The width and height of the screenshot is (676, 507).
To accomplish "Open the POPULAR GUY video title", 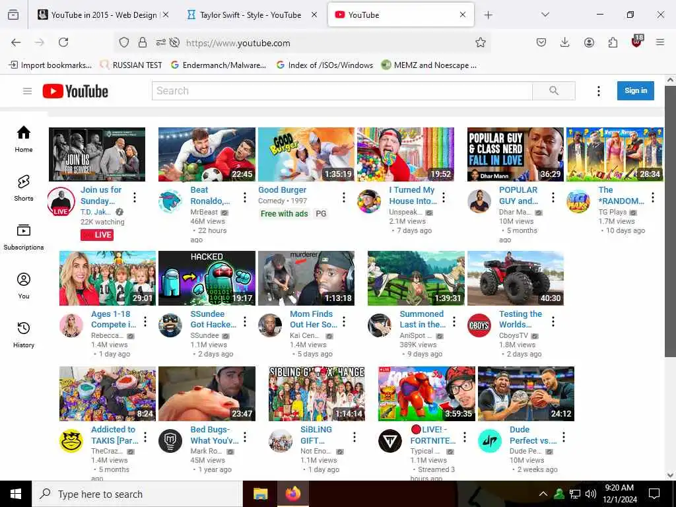I will (x=519, y=195).
